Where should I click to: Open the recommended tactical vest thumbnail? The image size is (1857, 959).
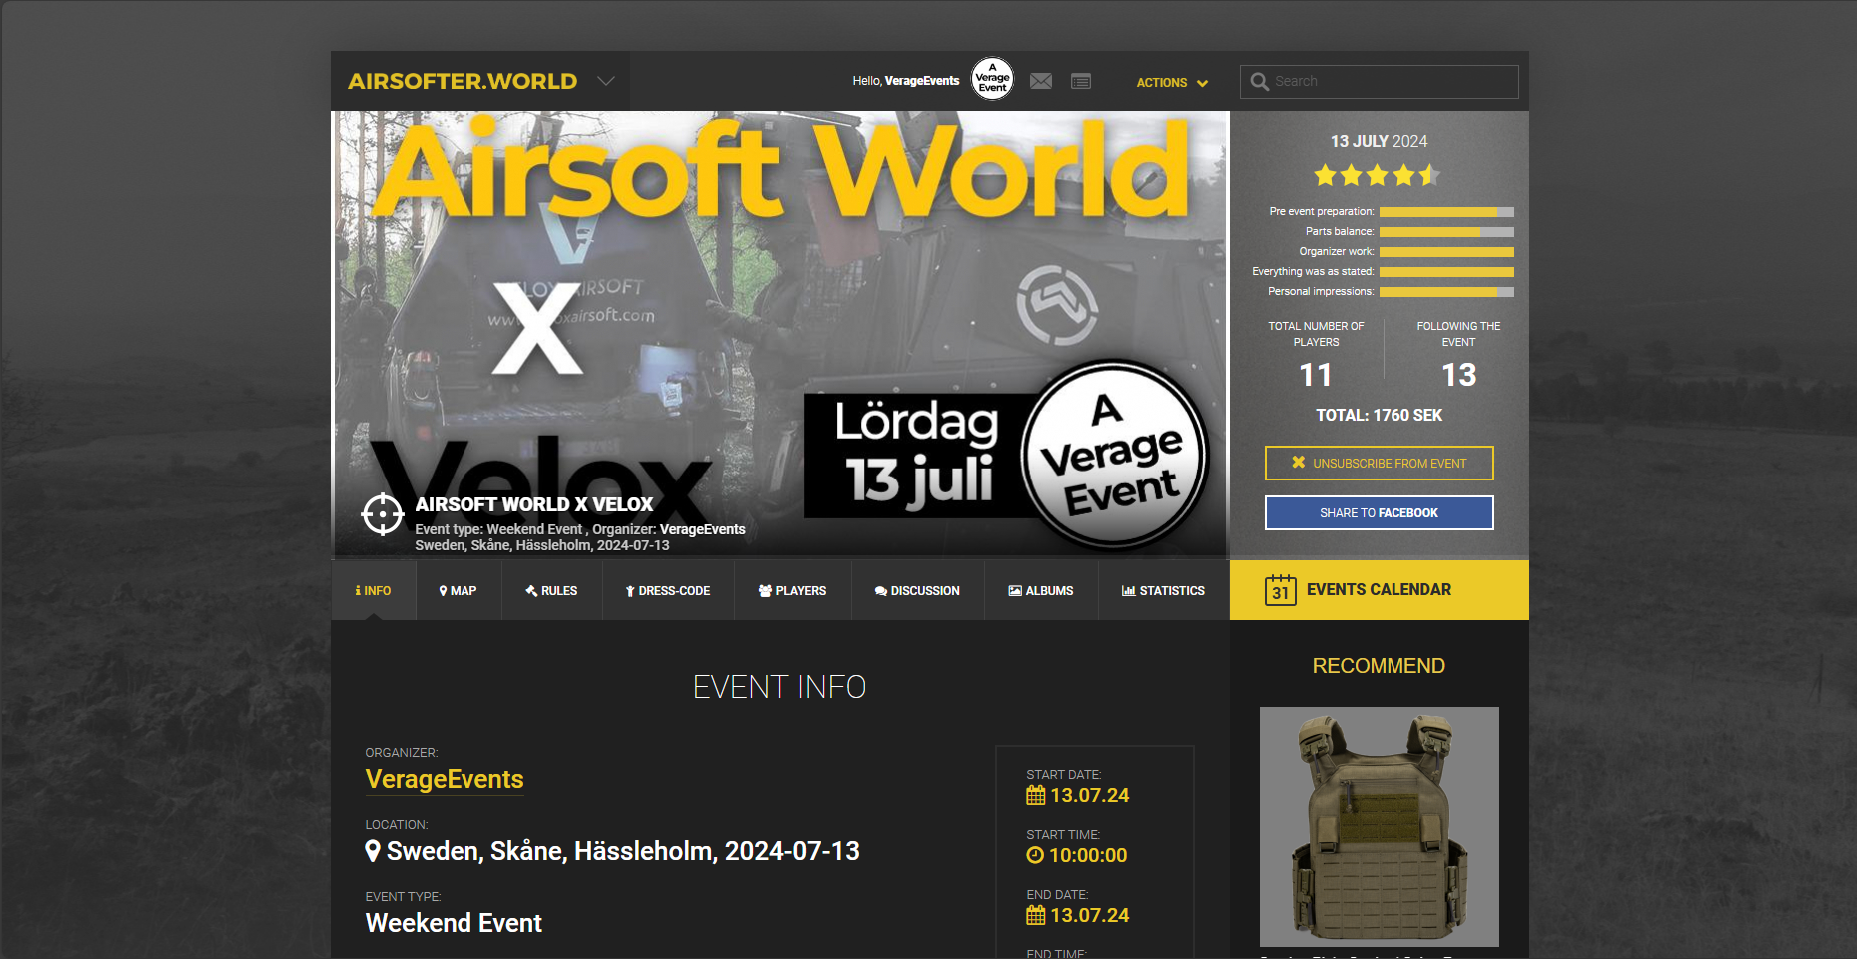point(1379,827)
